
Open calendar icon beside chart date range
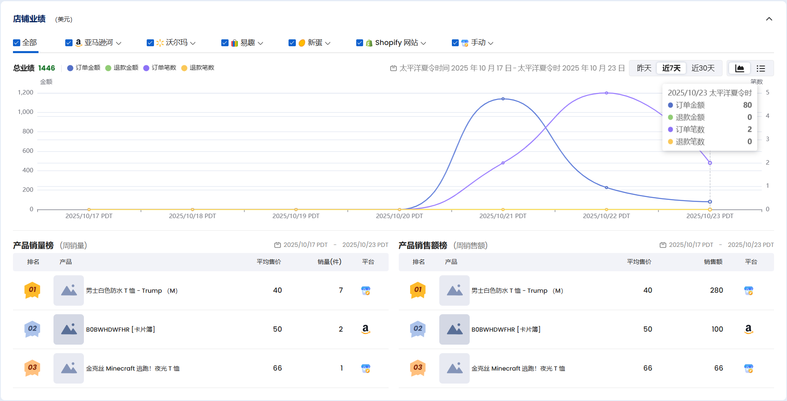[x=393, y=68]
